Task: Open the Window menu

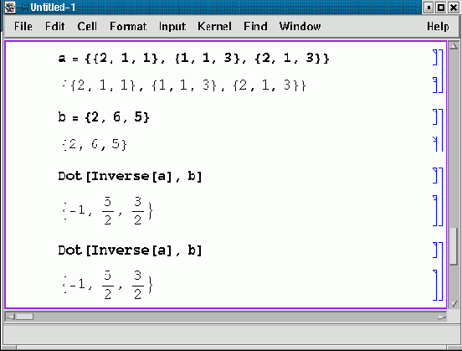Action: pyautogui.click(x=300, y=27)
